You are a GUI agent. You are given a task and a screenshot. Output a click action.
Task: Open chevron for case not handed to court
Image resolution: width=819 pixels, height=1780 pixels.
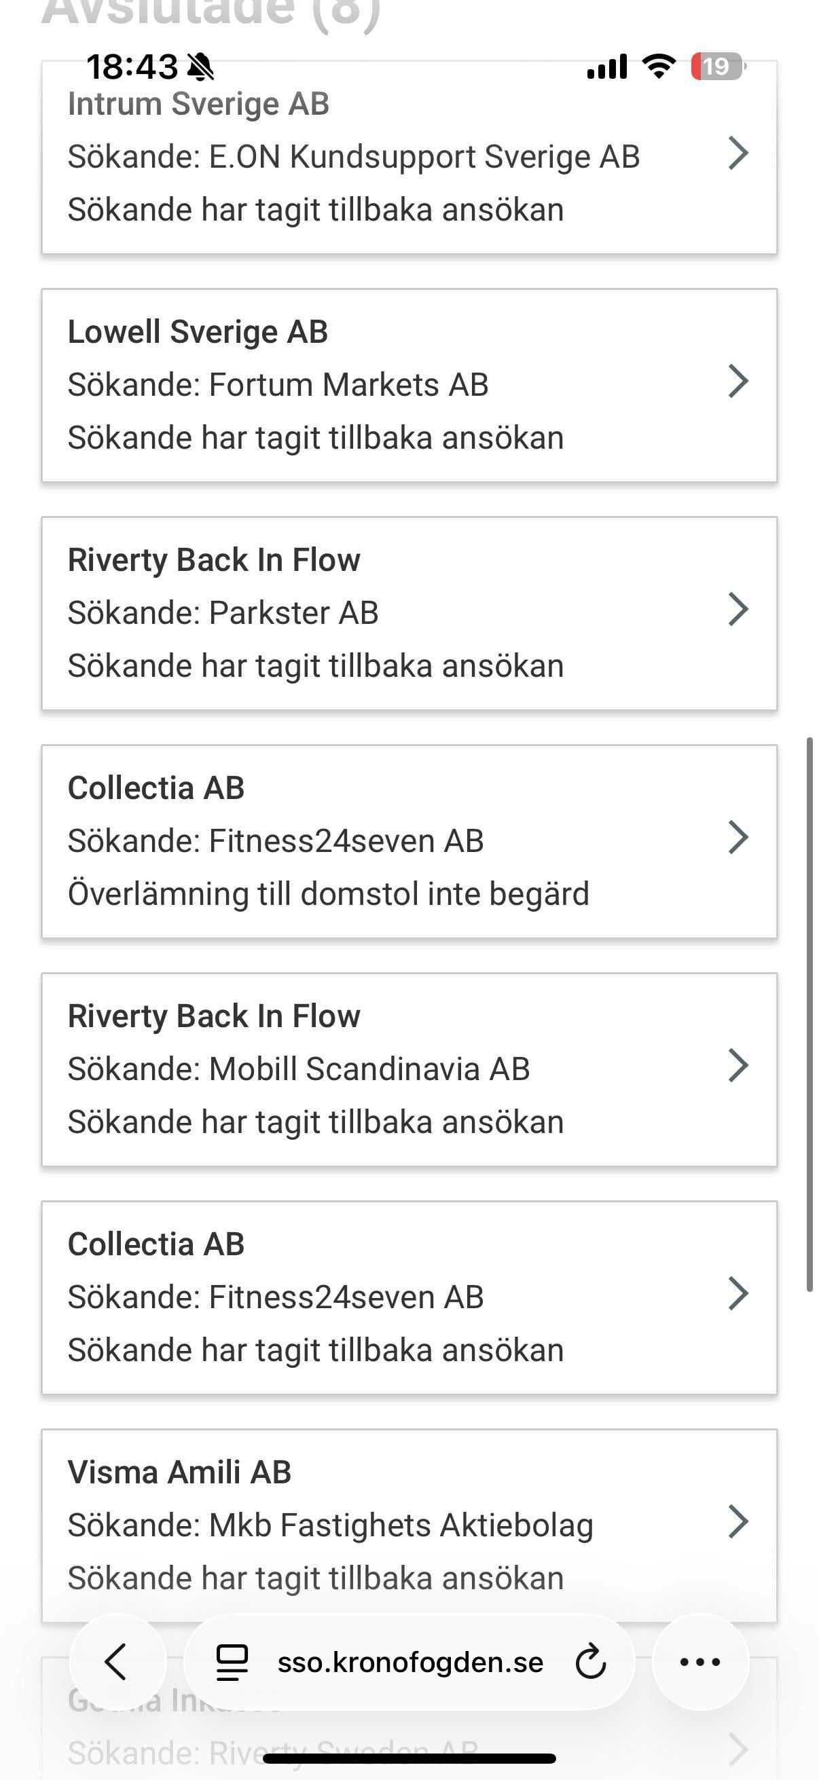pos(738,838)
